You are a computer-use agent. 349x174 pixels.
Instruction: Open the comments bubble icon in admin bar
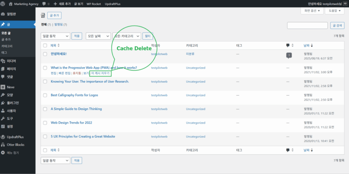point(44,4)
